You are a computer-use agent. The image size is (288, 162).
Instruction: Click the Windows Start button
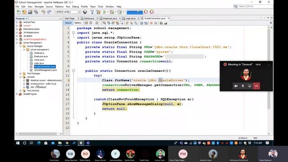click(x=18, y=143)
